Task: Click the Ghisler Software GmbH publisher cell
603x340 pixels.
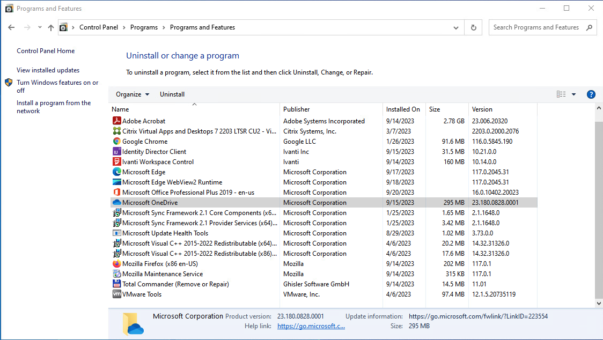Action: [316, 284]
